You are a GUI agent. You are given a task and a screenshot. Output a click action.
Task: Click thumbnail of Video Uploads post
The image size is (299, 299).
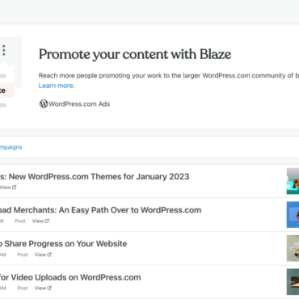point(293,282)
